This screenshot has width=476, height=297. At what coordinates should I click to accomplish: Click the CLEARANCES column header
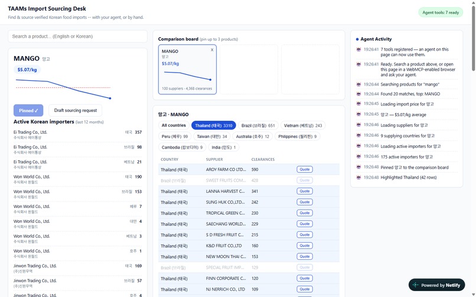pyautogui.click(x=263, y=160)
